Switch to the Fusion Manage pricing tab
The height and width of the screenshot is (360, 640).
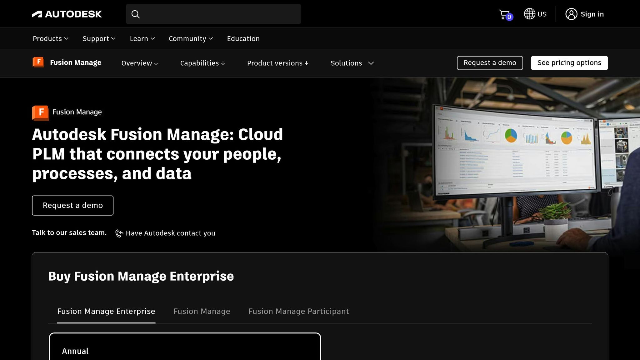pyautogui.click(x=202, y=311)
